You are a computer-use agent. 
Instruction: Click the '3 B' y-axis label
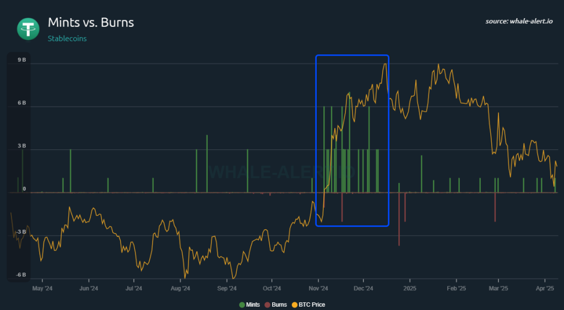click(x=21, y=146)
